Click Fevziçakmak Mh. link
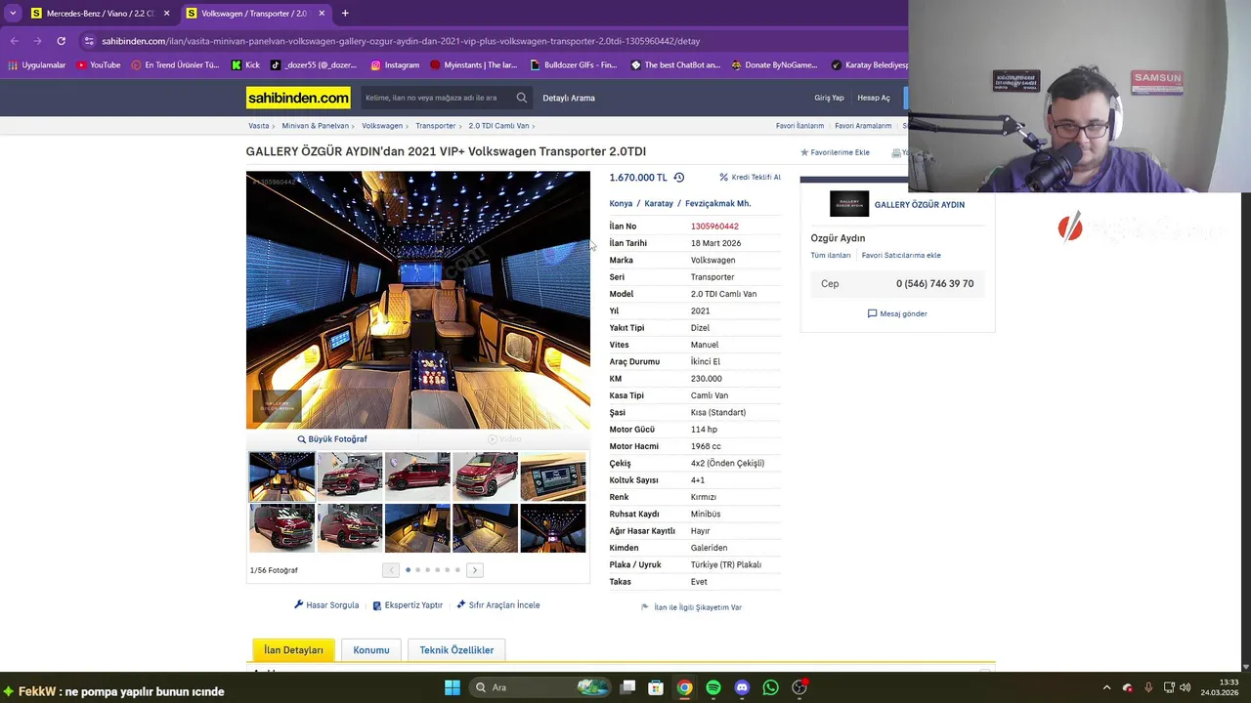1251x703 pixels. 717,204
